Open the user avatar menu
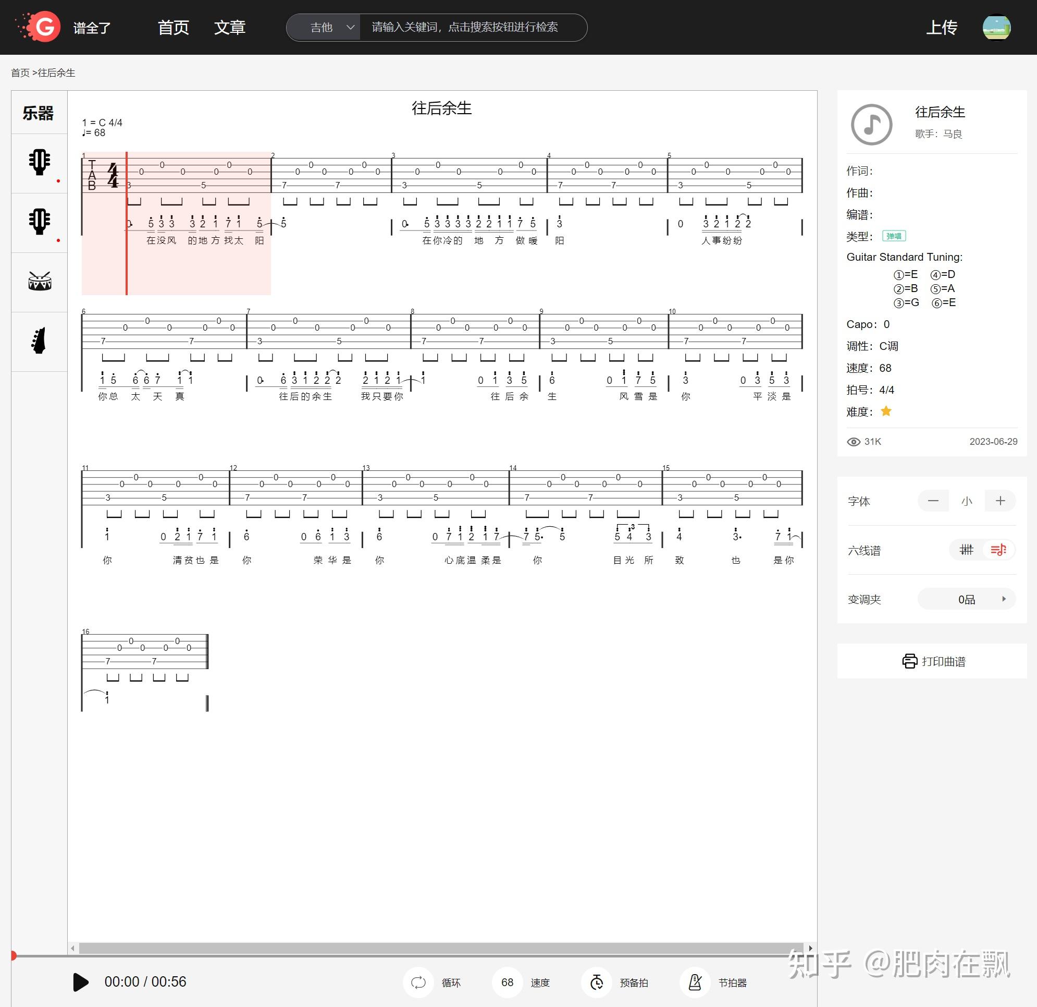The height and width of the screenshot is (1007, 1037). tap(996, 27)
